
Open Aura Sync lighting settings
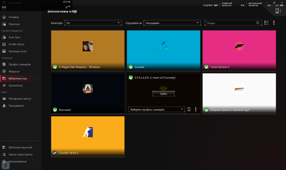click(x=14, y=37)
